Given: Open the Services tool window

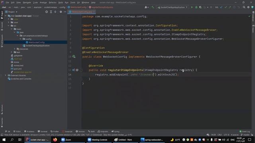Looking at the screenshot, I should [x=80, y=131].
